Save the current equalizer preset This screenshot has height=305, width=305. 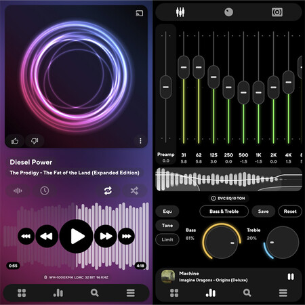[x=263, y=211]
